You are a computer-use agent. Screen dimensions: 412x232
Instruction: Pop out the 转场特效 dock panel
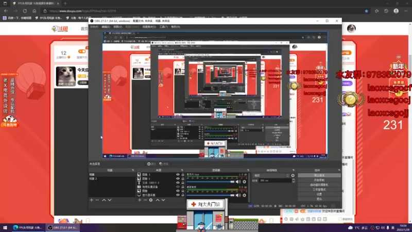294,171
